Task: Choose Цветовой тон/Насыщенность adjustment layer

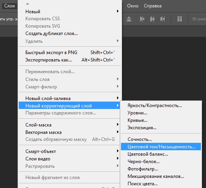Action: click(161, 147)
